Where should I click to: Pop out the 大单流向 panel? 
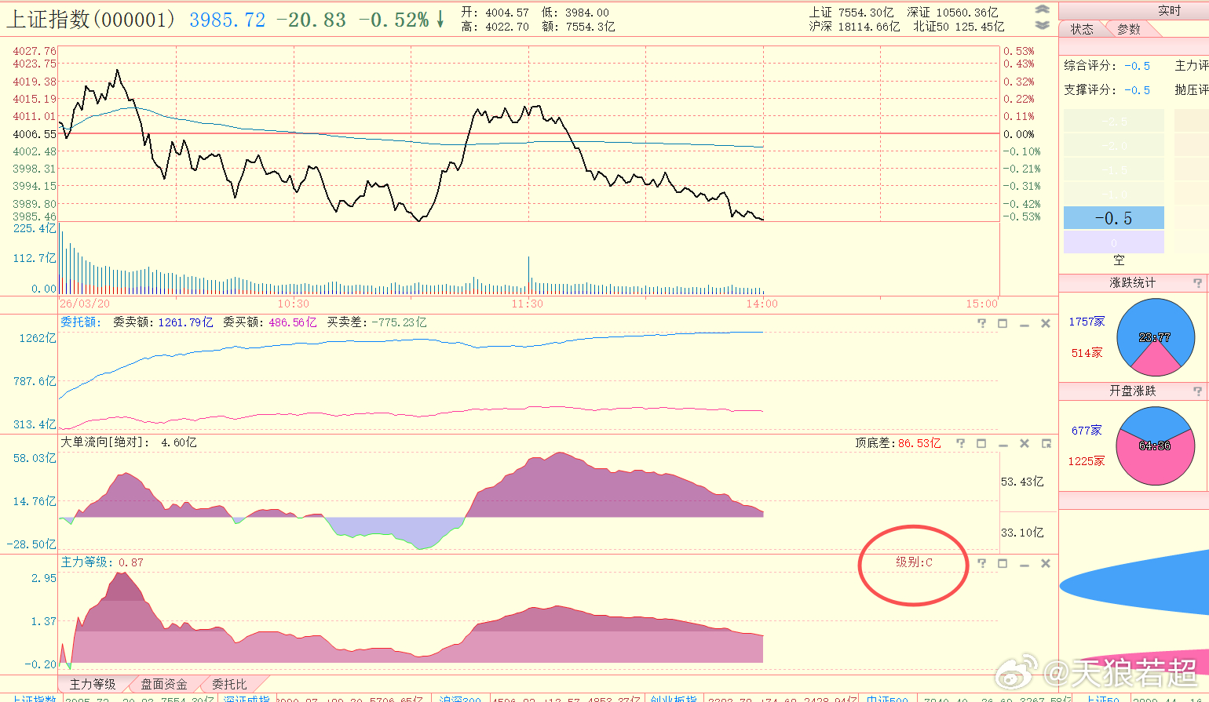(1046, 444)
